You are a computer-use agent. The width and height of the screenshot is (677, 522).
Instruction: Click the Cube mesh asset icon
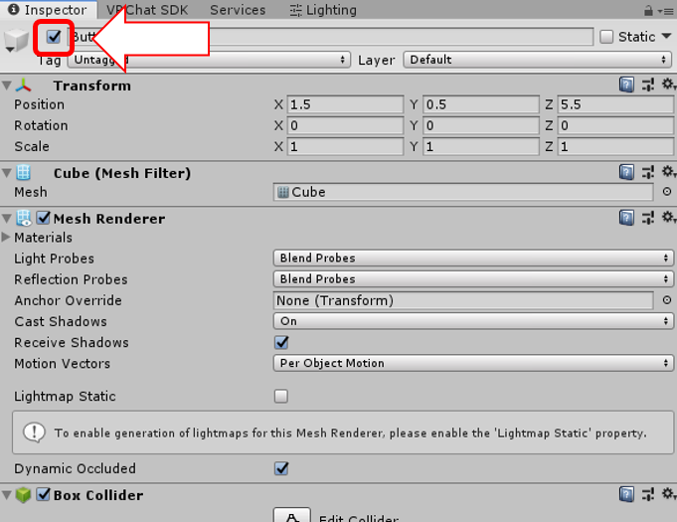tap(283, 192)
